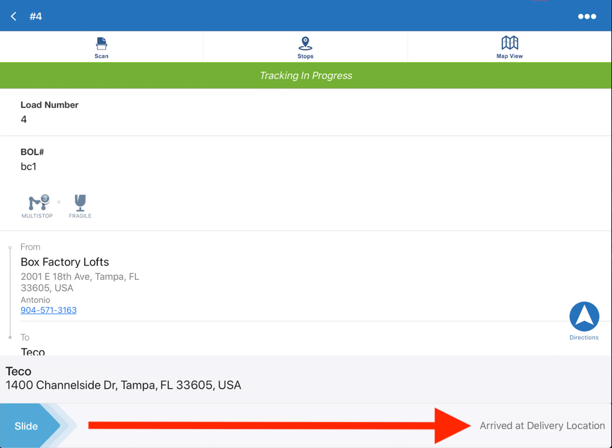Tap the #4 load title in header

pyautogui.click(x=36, y=16)
